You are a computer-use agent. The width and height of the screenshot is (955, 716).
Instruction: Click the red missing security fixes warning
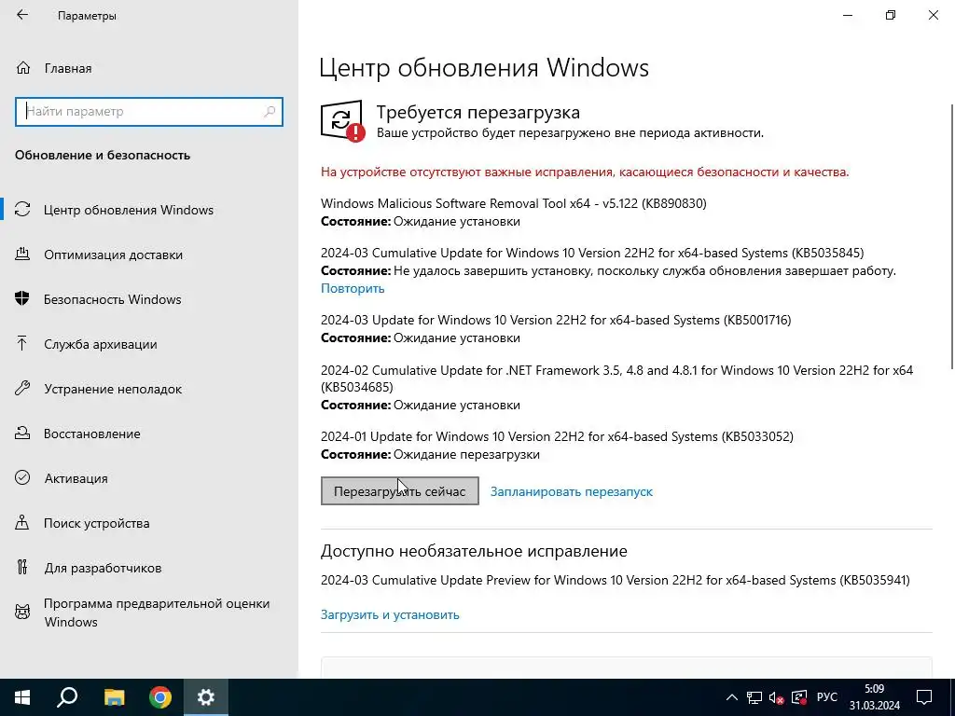[x=585, y=172]
